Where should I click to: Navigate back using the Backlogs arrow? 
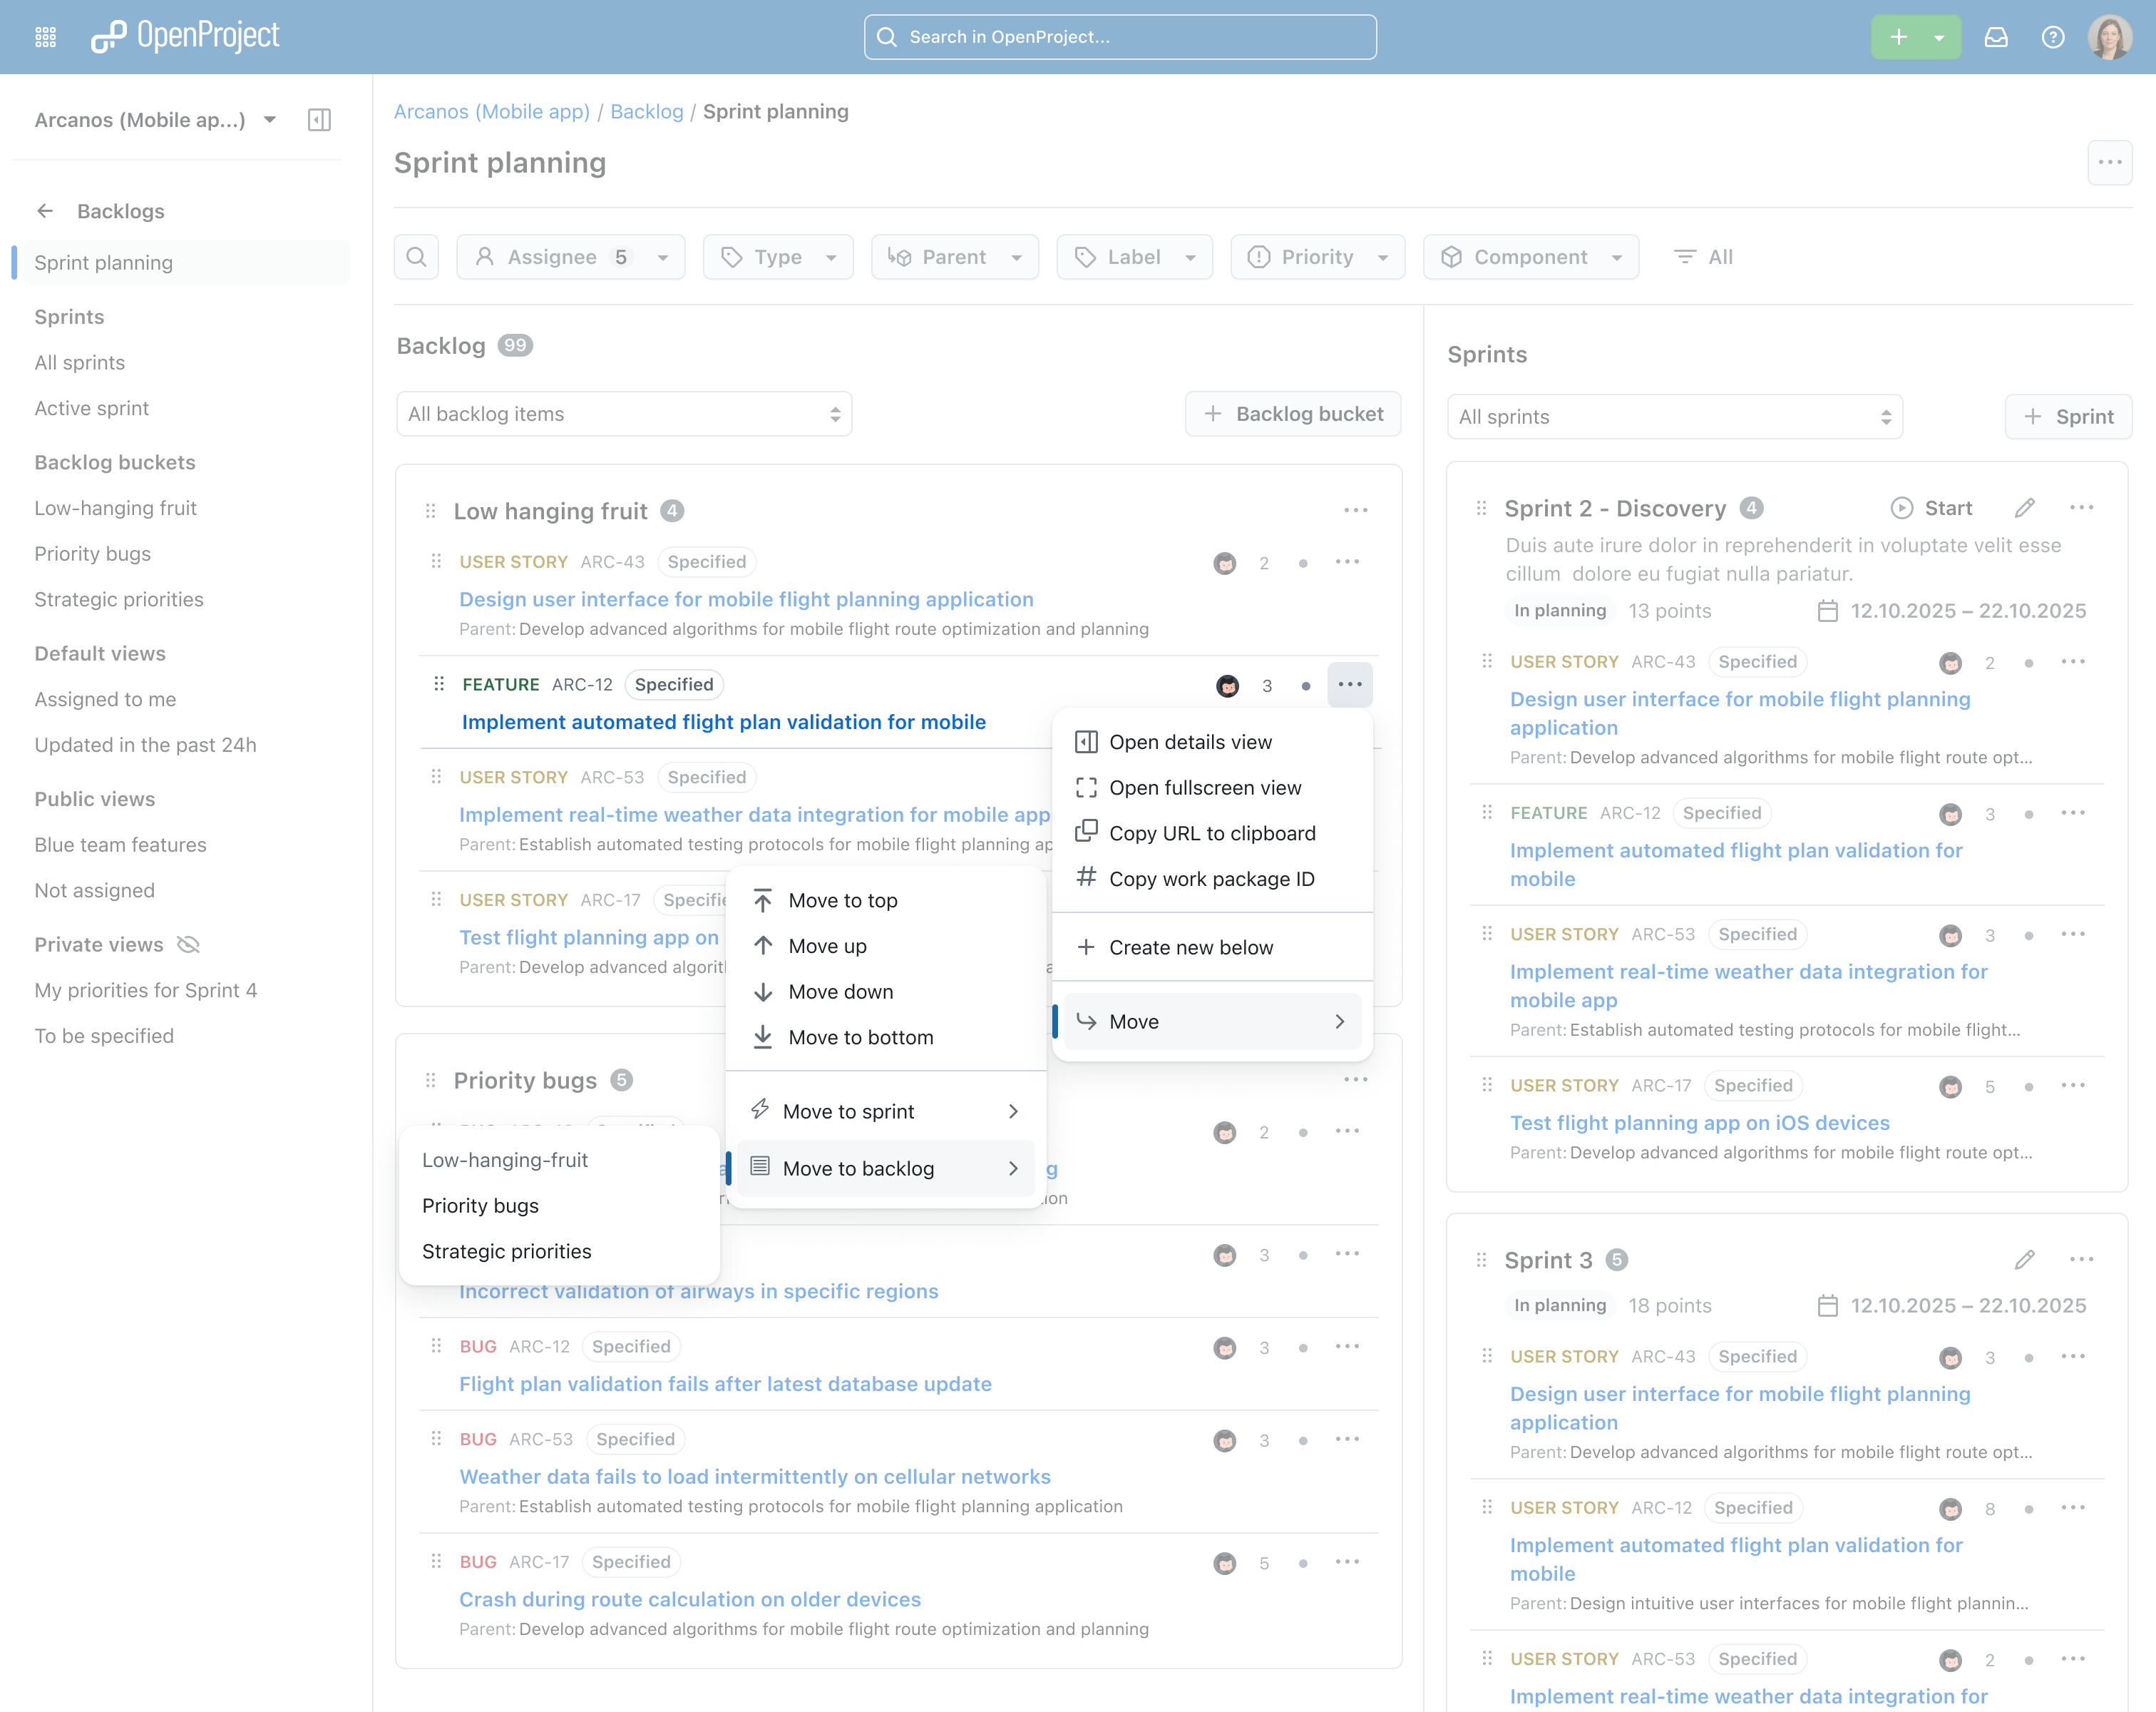pyautogui.click(x=45, y=210)
